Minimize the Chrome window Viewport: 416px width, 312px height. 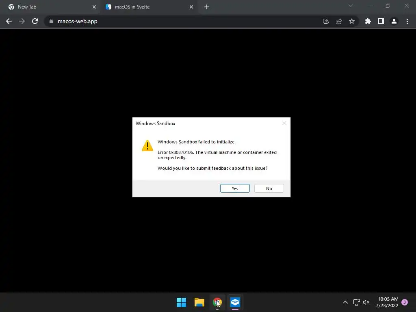[x=369, y=6]
